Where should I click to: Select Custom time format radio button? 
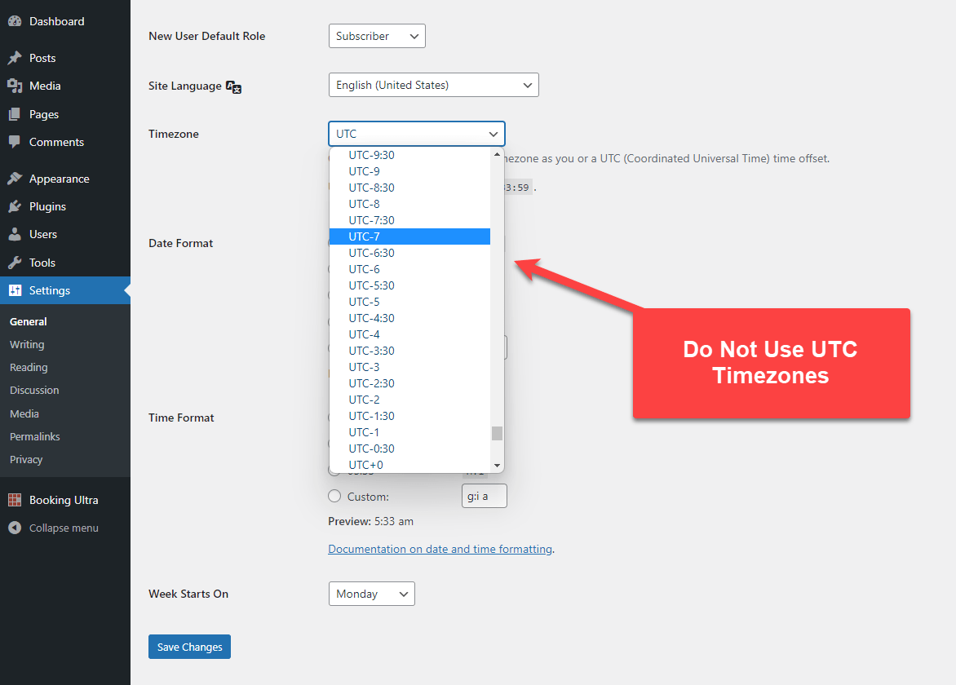click(x=334, y=496)
